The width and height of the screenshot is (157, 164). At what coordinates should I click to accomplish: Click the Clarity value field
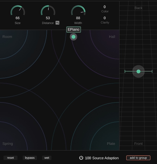pos(104,18)
